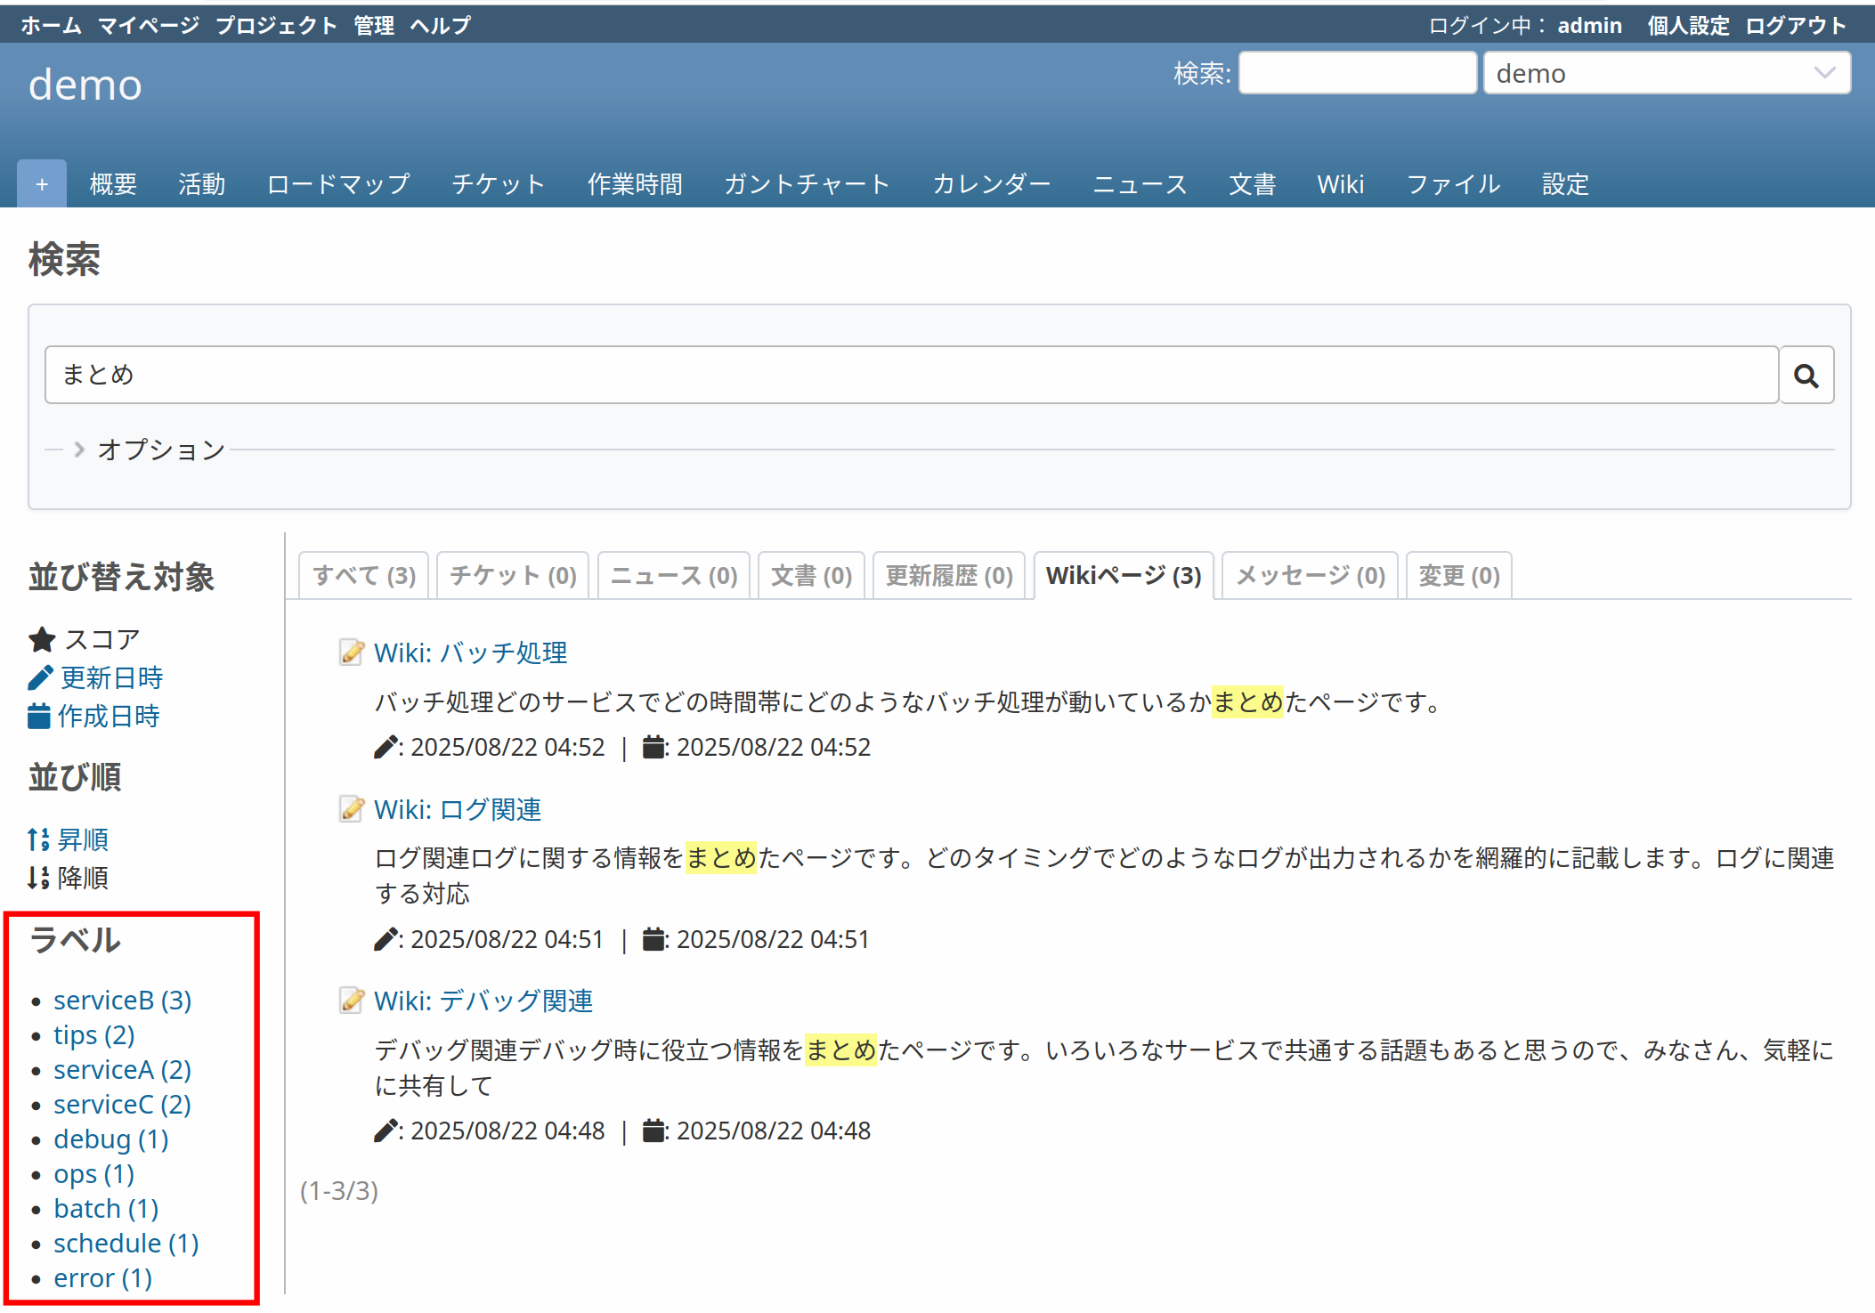Screen dimensions: 1875x1313
Task: Open the 管理 menu in the top bar
Action: (373, 24)
